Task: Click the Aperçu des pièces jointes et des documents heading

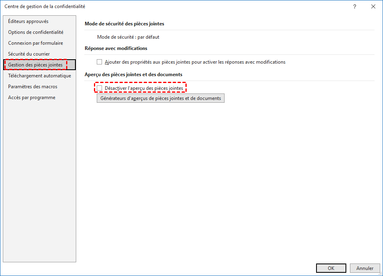Action: 133,75
